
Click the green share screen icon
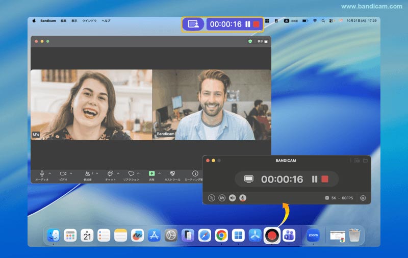(x=151, y=174)
